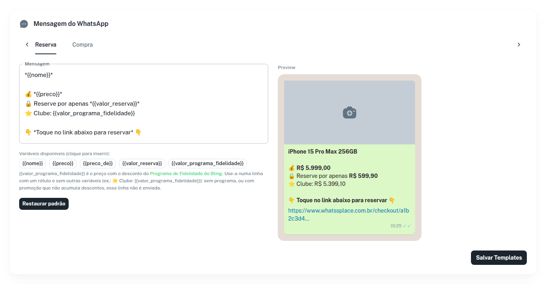Click the iPhone 15 Pro Max 256GB title

coord(322,152)
